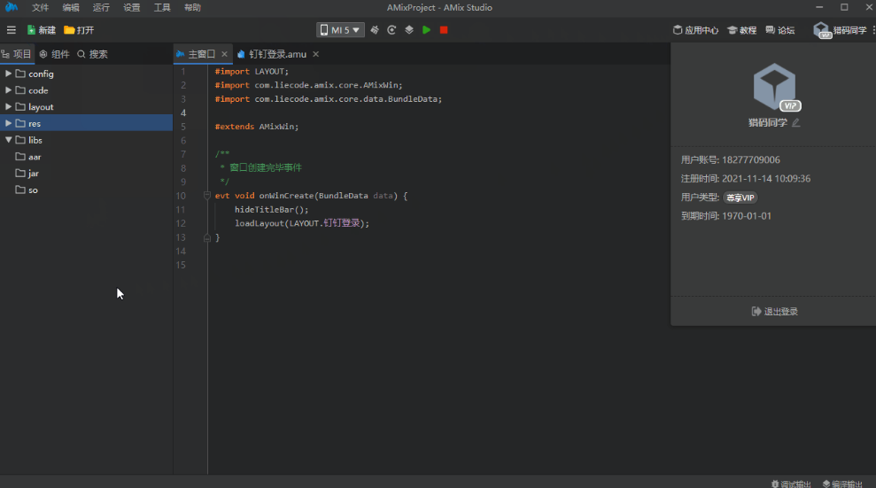Open the hamburger menu icon

tap(12, 30)
